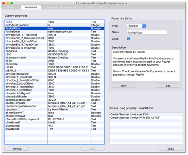188x155 pixels.
Task: Click the Description box scrollbar
Action: tap(178, 66)
